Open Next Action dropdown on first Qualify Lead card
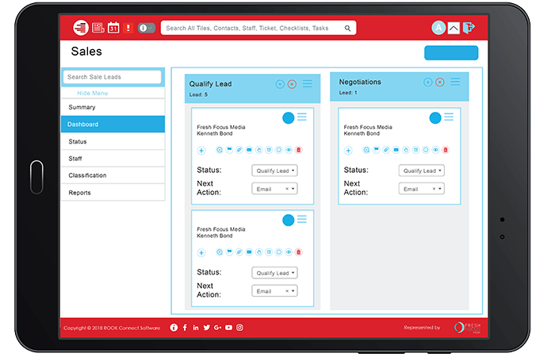Image resolution: width=547 pixels, height=357 pixels. pyautogui.click(x=274, y=189)
